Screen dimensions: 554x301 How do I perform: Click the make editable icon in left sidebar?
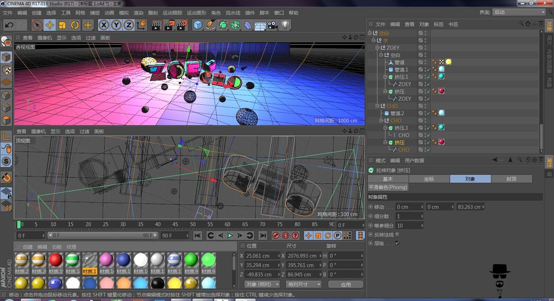[6, 41]
